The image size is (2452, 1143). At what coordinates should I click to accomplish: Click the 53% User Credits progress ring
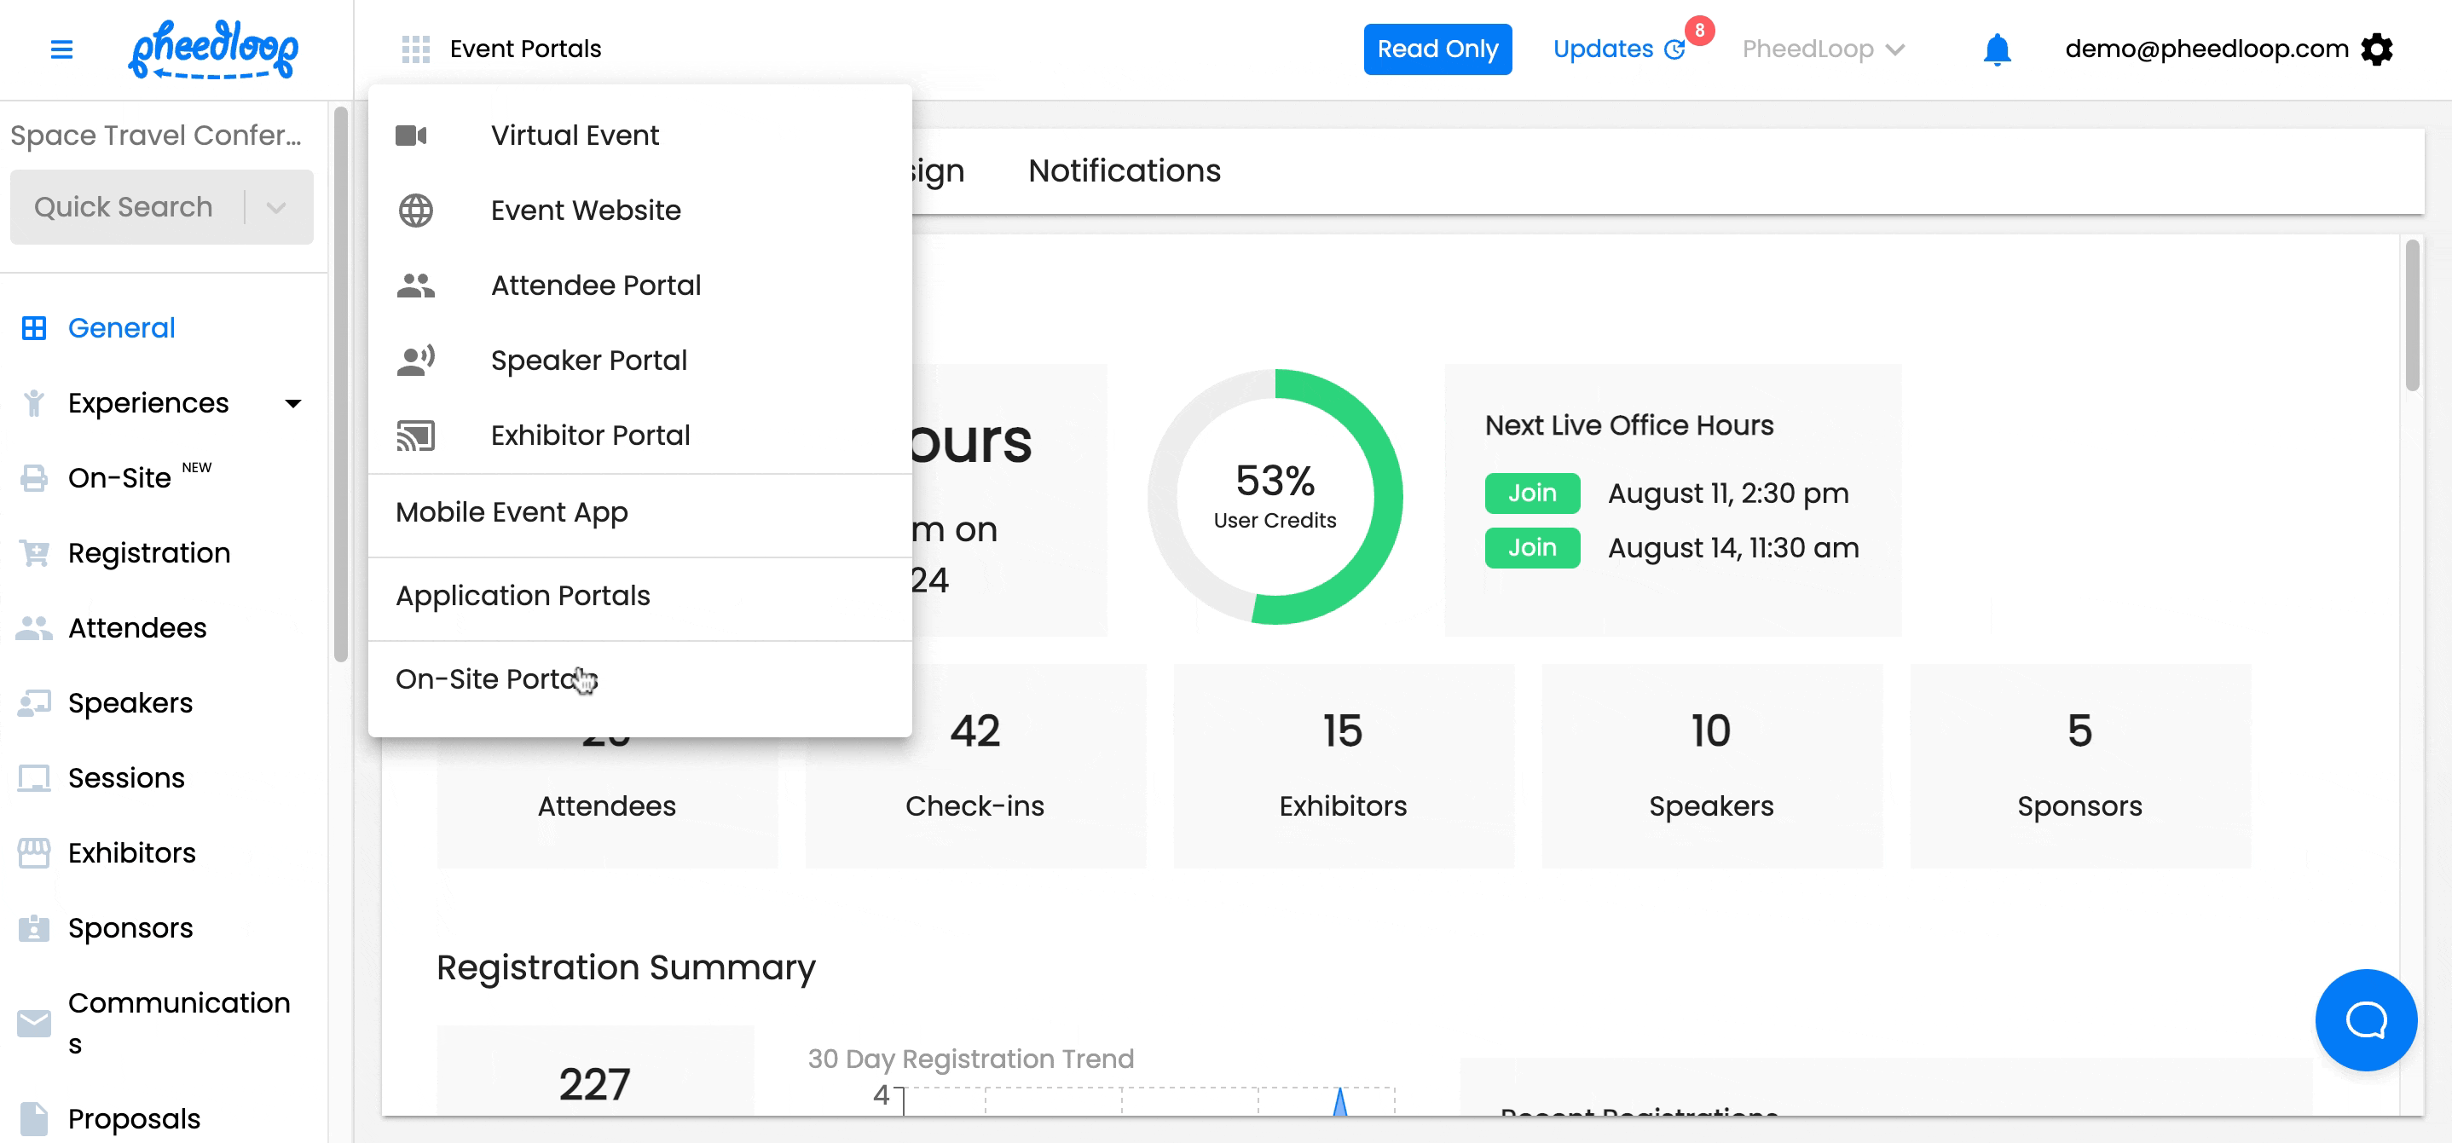(1274, 496)
